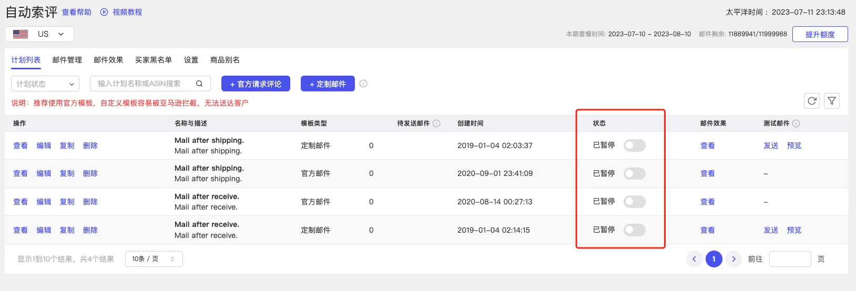Click 复制 for 2020-08-14 00:27:13 plan
This screenshot has width=856, height=291.
click(67, 202)
